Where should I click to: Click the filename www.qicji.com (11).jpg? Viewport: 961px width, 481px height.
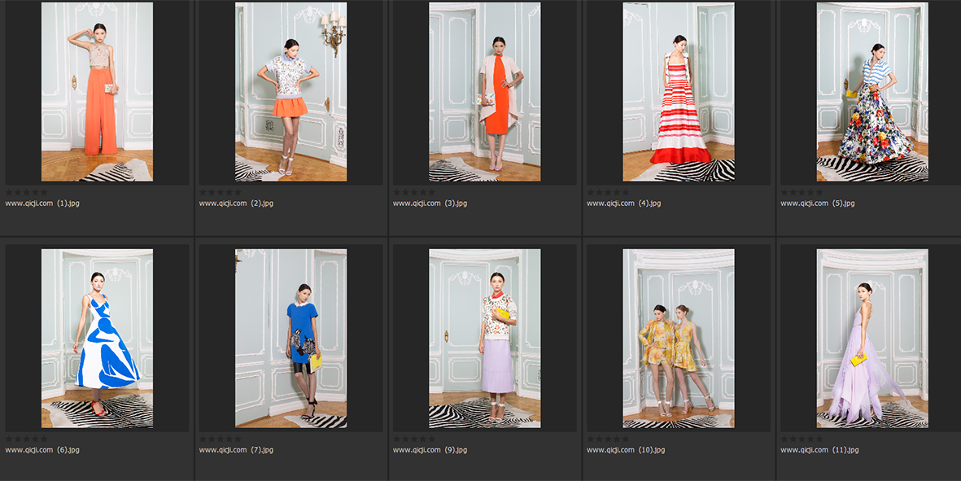tap(819, 450)
